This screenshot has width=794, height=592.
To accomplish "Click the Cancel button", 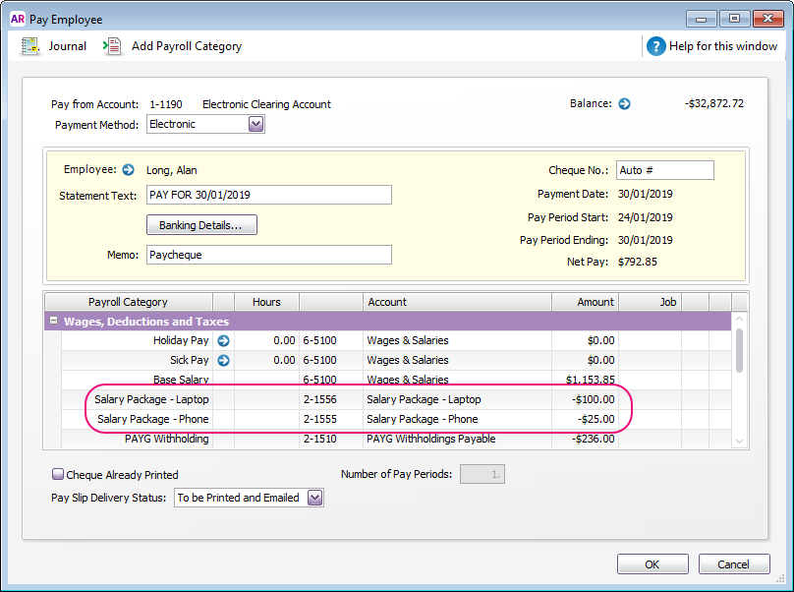I will tap(734, 564).
